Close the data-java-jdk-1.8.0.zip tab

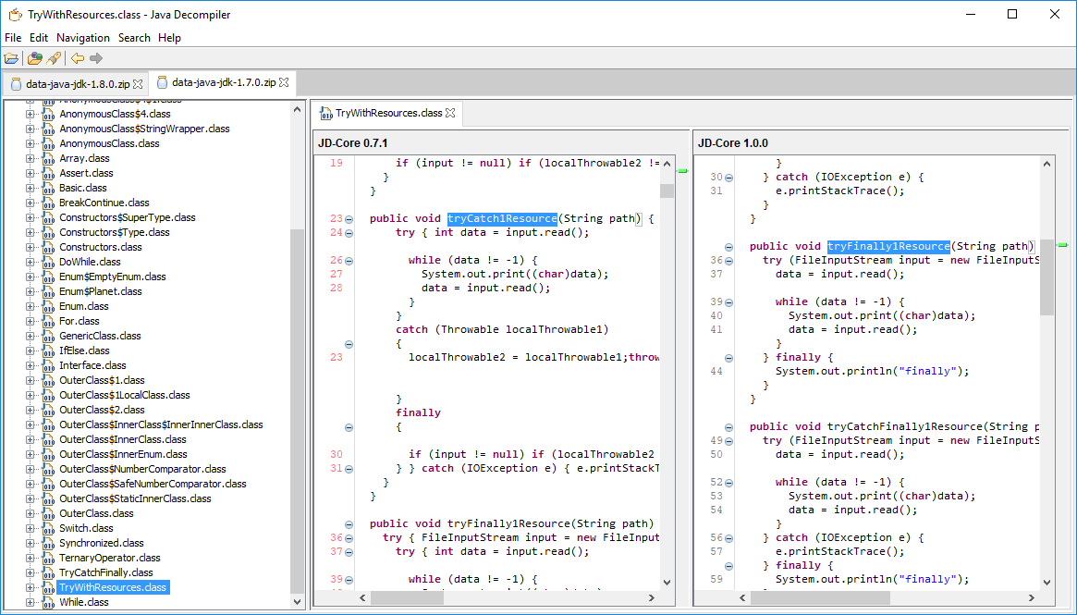coord(138,84)
